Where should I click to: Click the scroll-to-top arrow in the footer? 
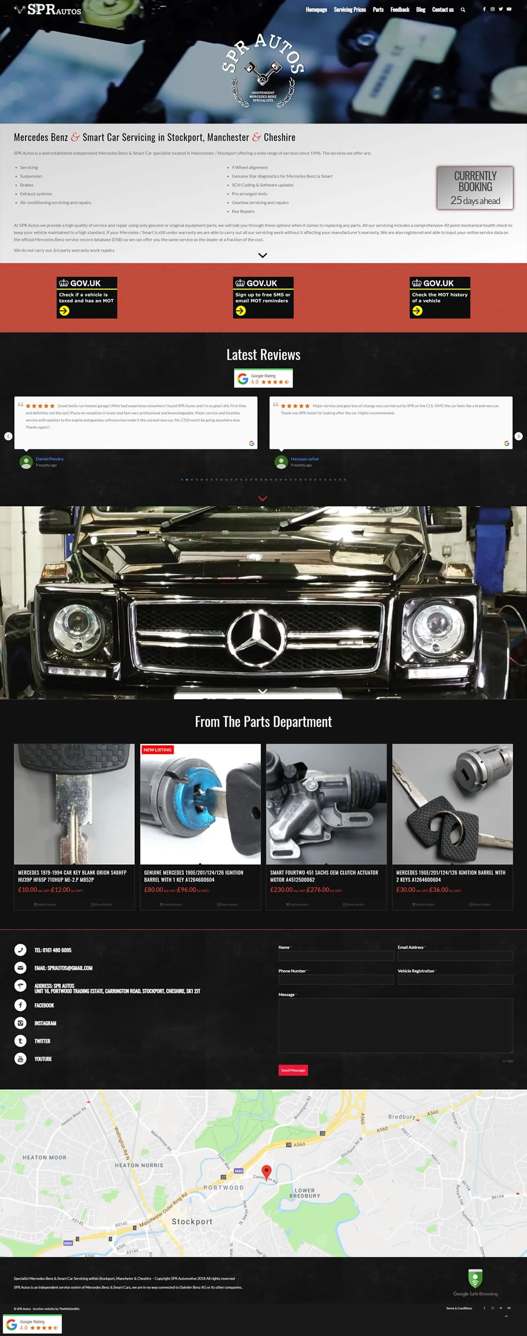pyautogui.click(x=506, y=1316)
